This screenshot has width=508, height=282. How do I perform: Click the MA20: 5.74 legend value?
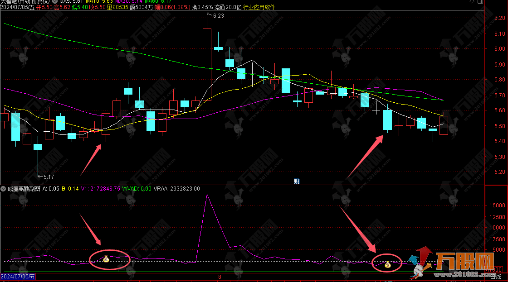point(129,1)
